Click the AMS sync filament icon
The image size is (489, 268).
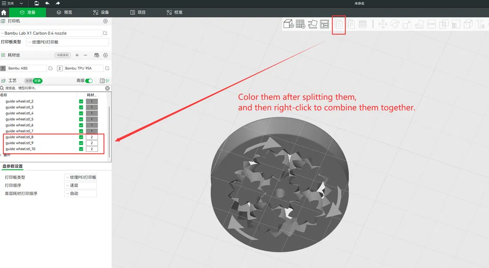tap(97, 55)
